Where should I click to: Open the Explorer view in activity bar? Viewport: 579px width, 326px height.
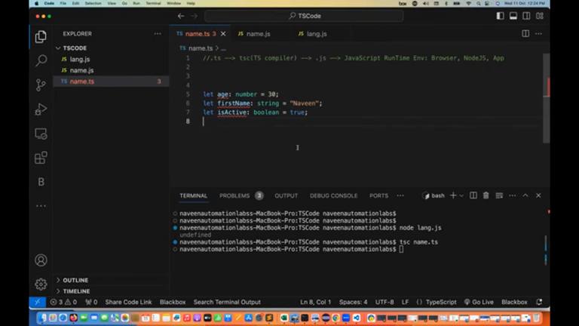tap(41, 36)
